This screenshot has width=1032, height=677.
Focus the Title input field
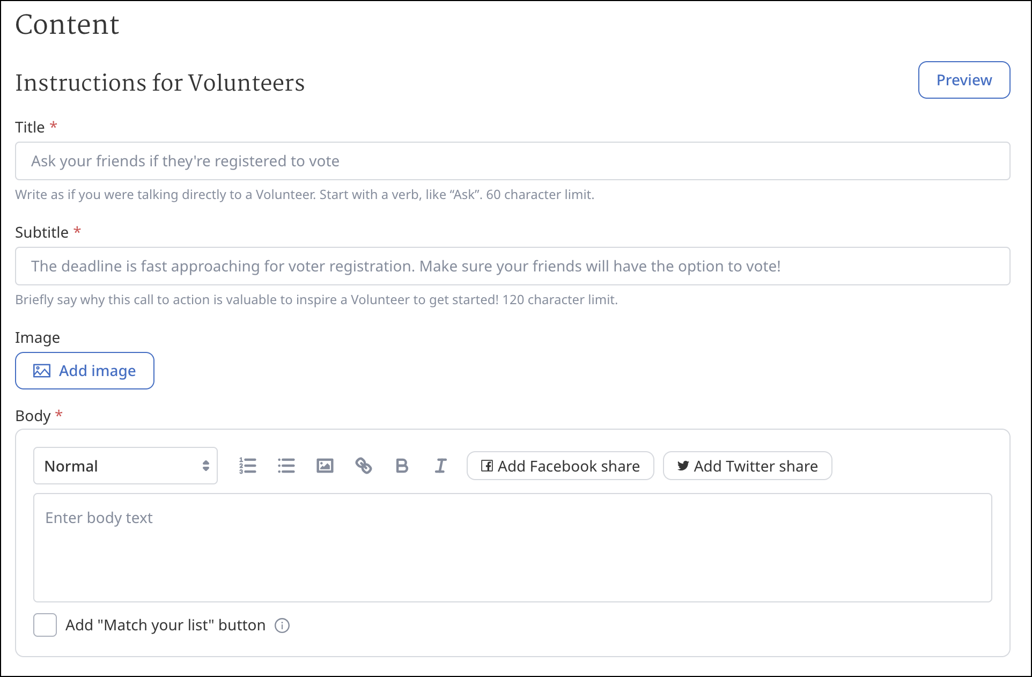(x=512, y=161)
